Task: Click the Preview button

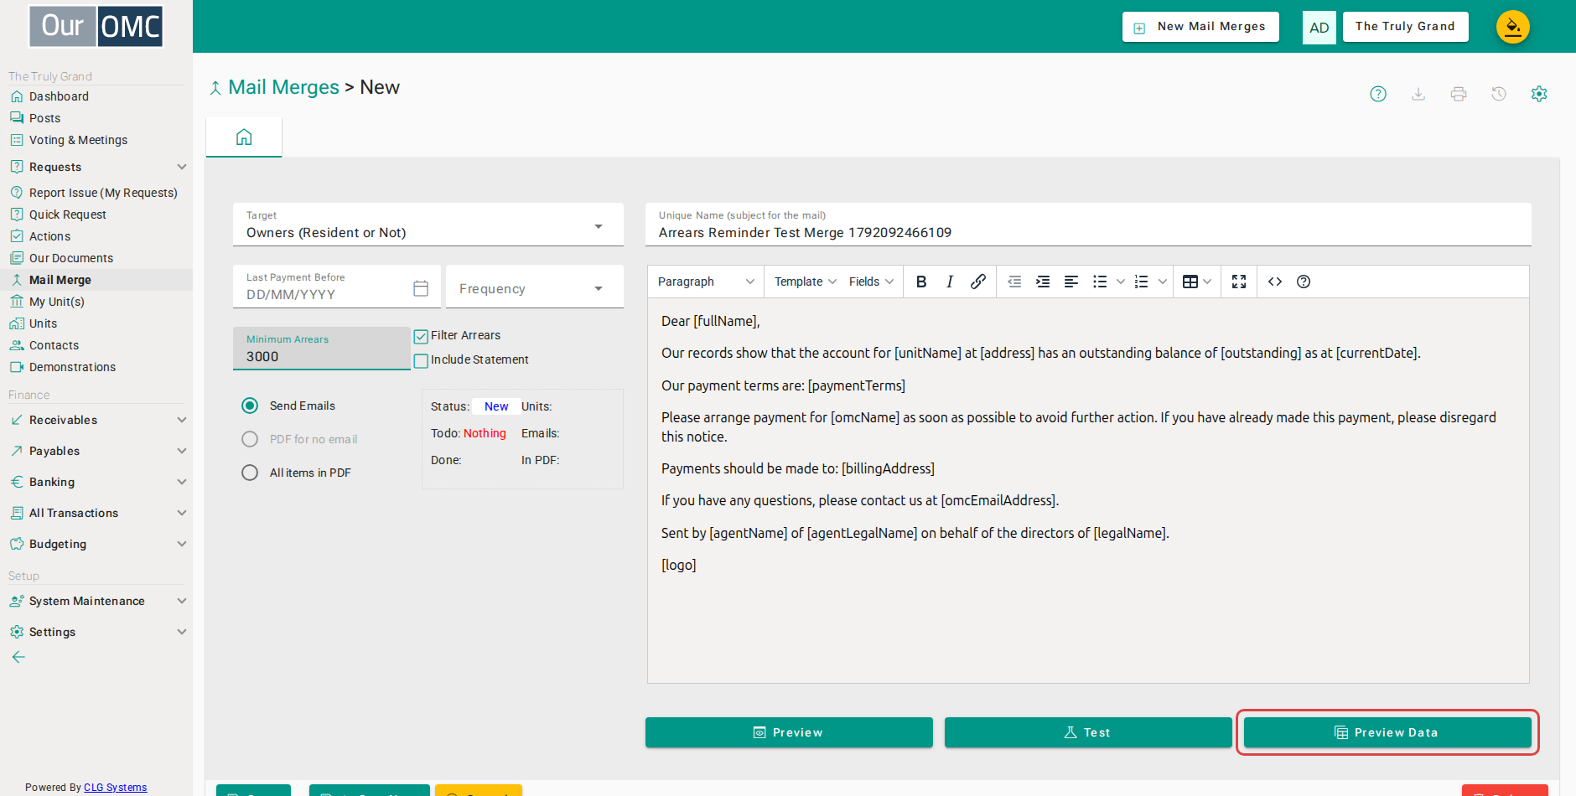Action: tap(789, 732)
